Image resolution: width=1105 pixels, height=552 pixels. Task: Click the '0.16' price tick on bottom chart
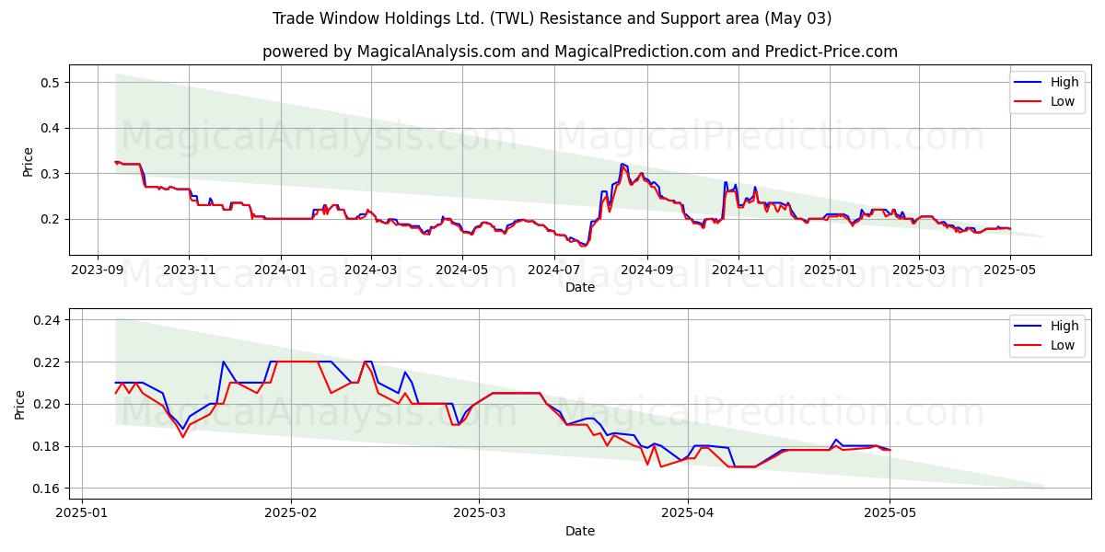click(47, 489)
